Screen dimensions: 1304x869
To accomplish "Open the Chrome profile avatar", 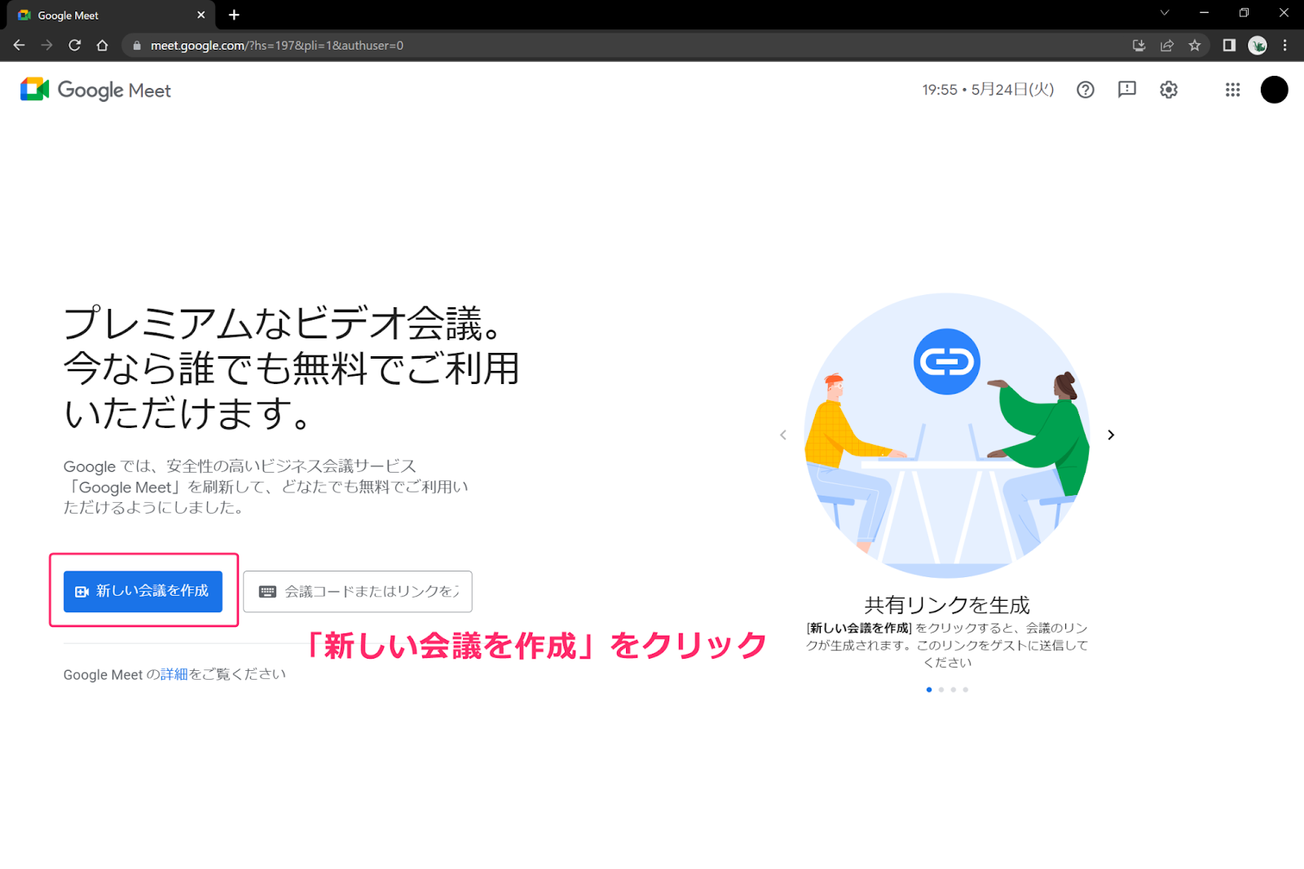I will 1258,46.
